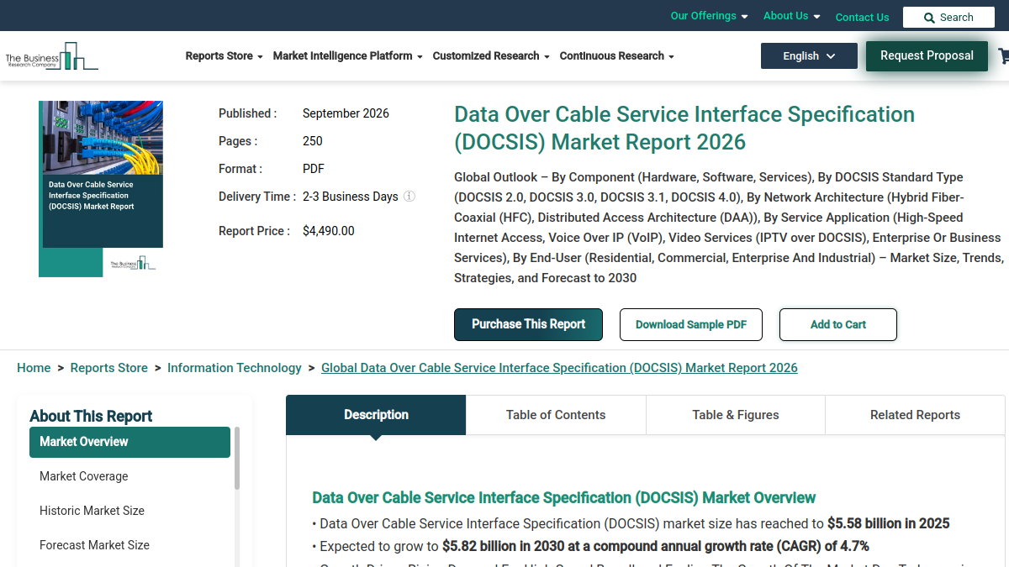Open Customized Research menu
Image resolution: width=1009 pixels, height=567 pixels.
pos(491,56)
